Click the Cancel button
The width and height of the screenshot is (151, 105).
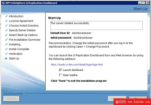click(x=11, y=99)
